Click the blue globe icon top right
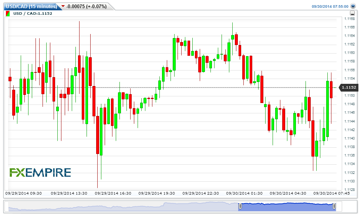Viewport: 361px width, 216px height. 353,6
